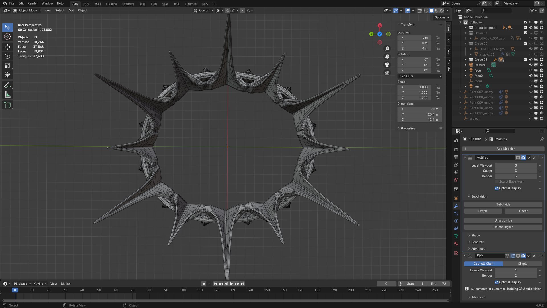Open the Options dropdown in viewport
Viewport: 547px width, 308px height.
[441, 17]
